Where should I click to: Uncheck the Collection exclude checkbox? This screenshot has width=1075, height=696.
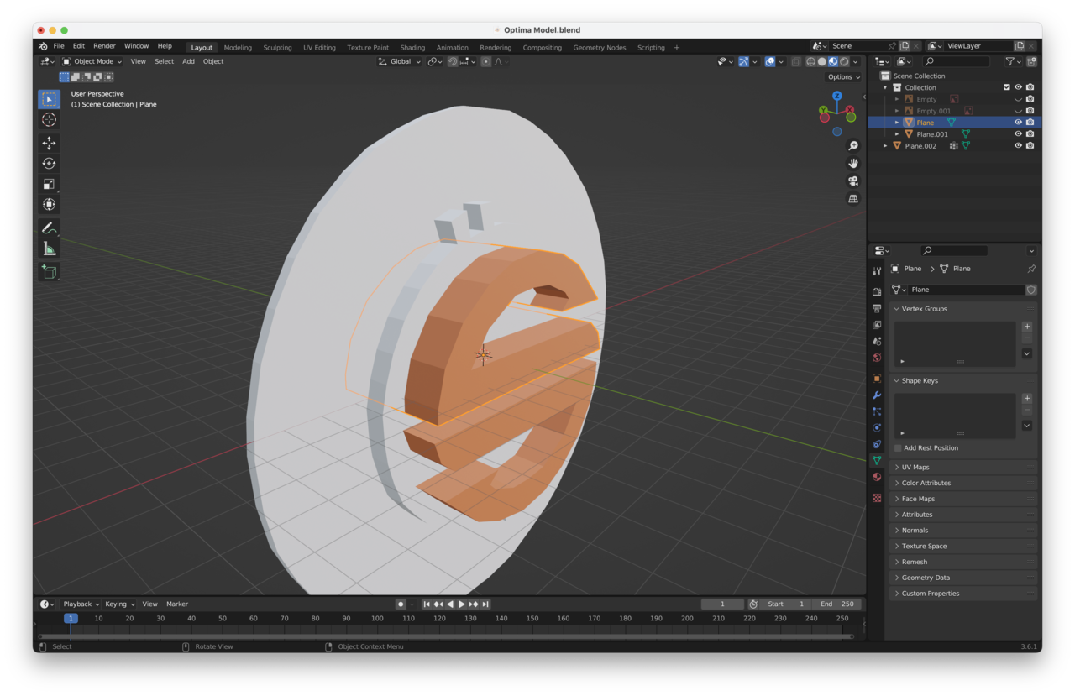click(1007, 87)
